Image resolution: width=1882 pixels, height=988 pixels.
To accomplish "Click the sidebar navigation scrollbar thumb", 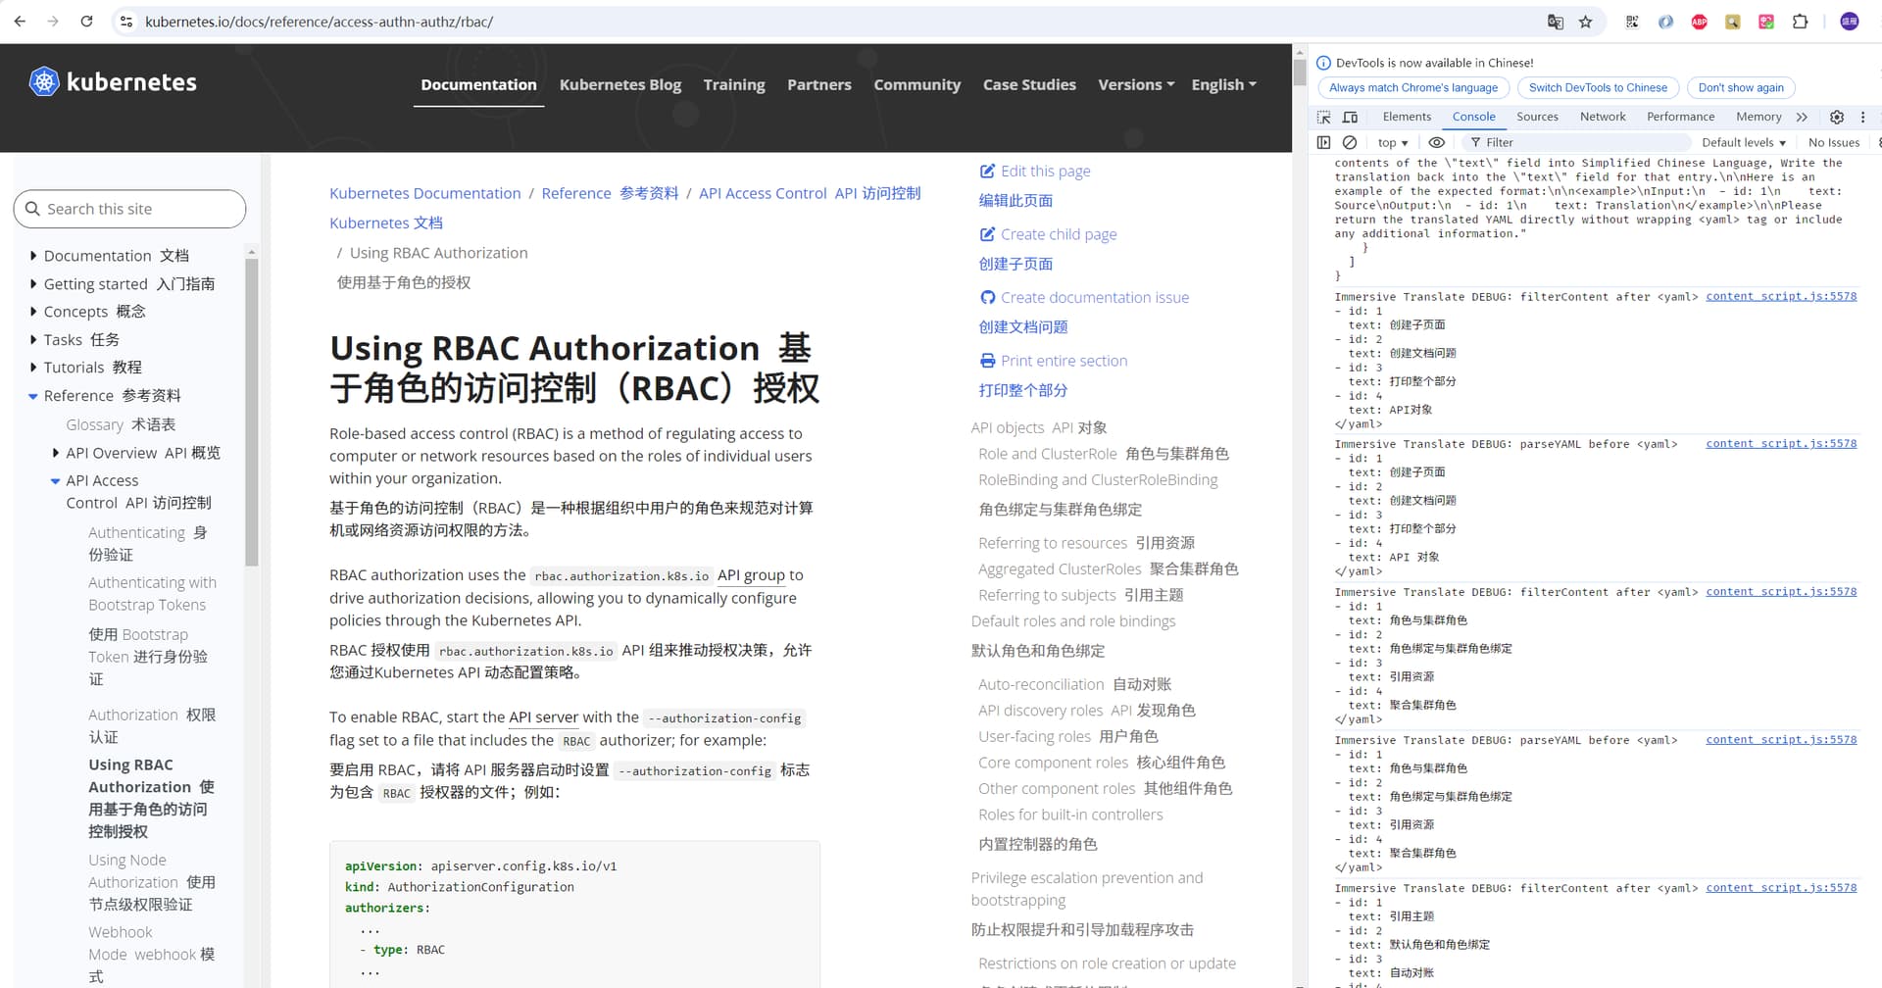I will pos(252,412).
